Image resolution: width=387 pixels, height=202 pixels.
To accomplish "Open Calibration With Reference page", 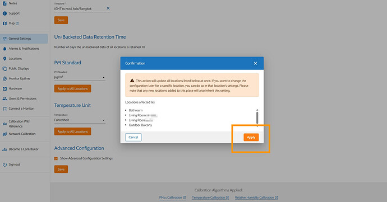I will tap(20, 124).
